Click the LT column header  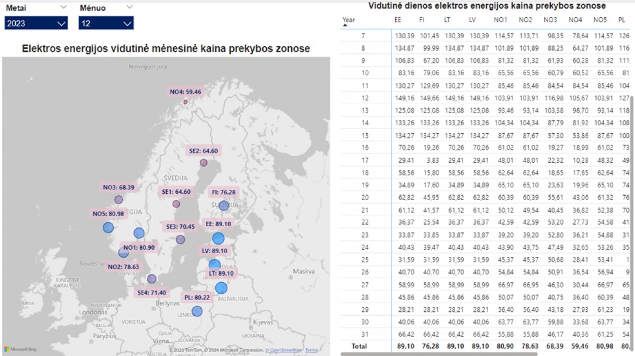(447, 20)
